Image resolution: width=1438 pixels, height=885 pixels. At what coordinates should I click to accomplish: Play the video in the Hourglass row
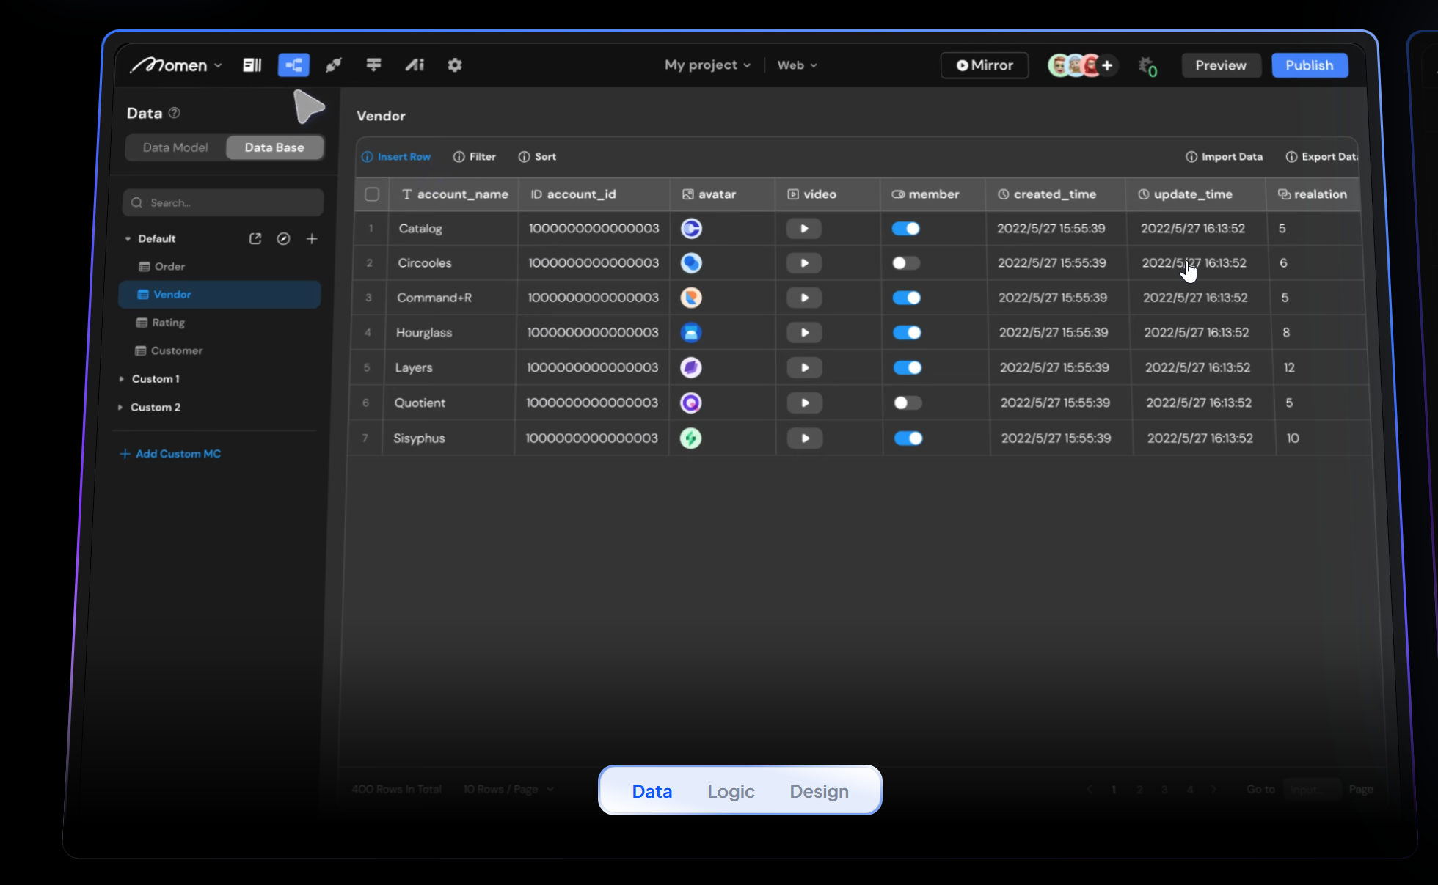(804, 333)
